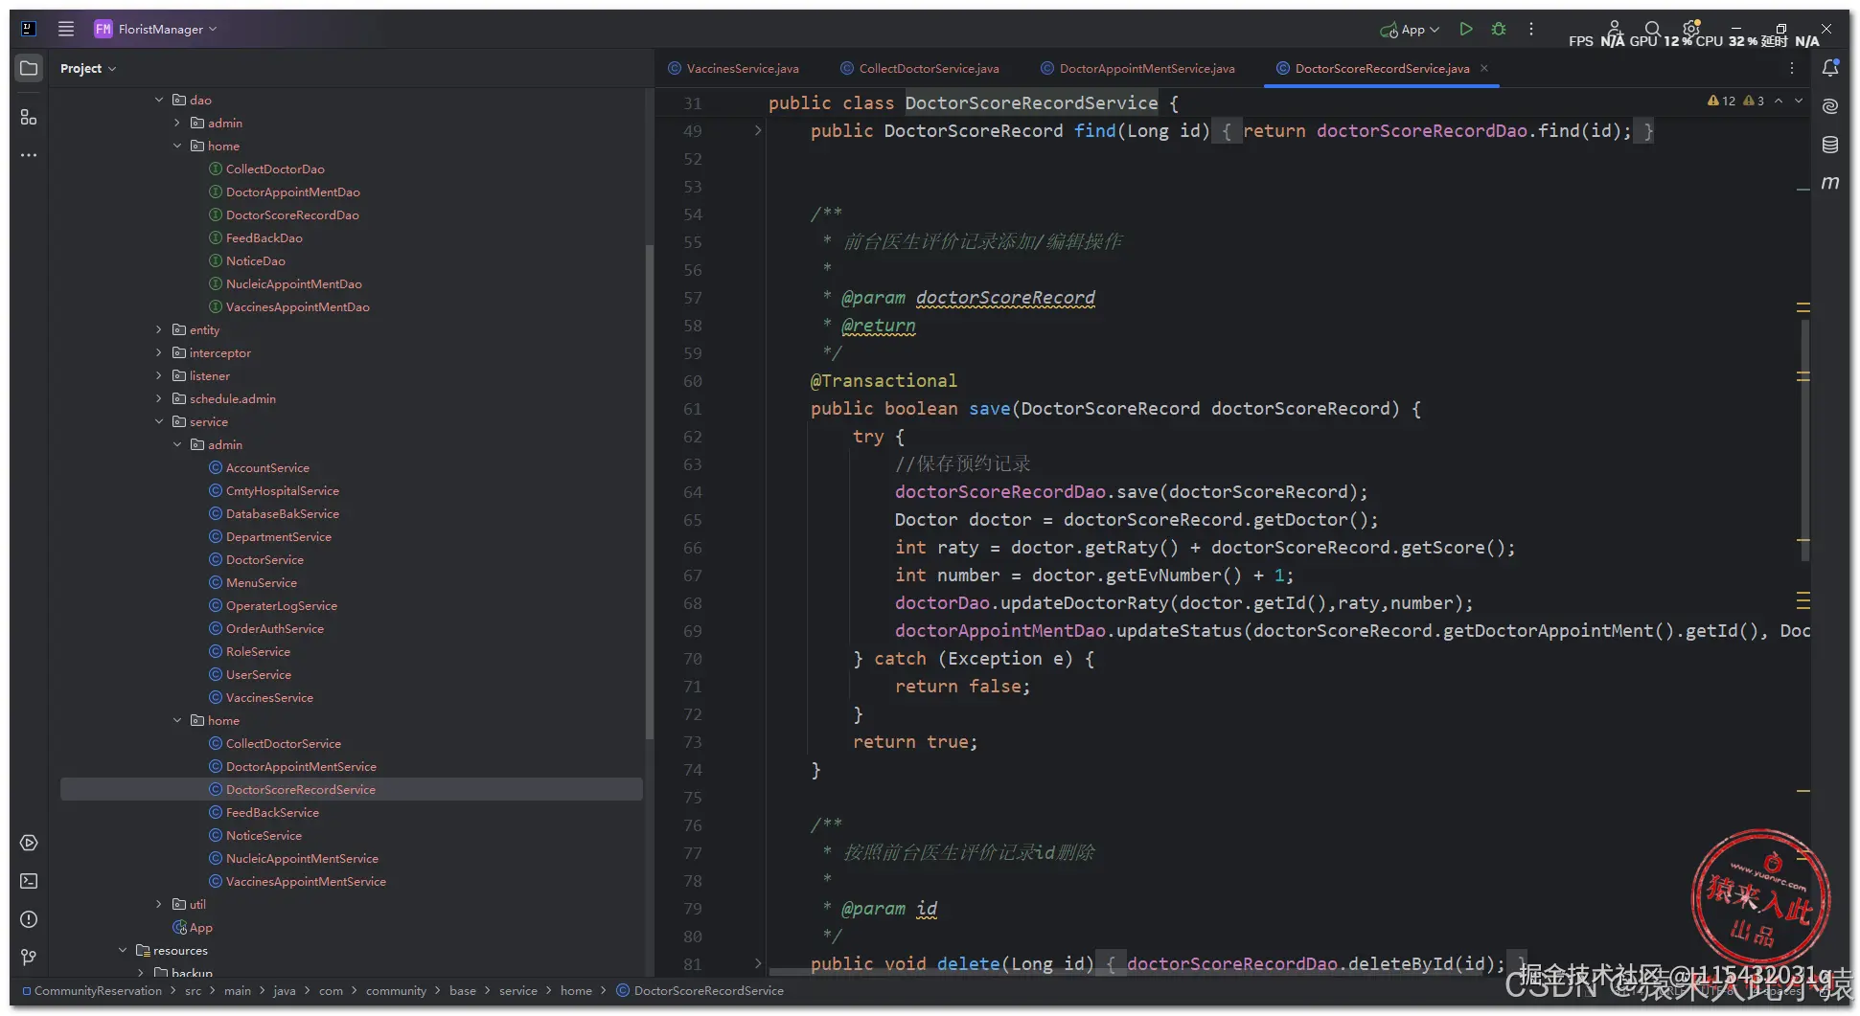Image resolution: width=1860 pixels, height=1016 pixels.
Task: Switch to DoctorAppointMentService.java tab
Action: (1138, 68)
